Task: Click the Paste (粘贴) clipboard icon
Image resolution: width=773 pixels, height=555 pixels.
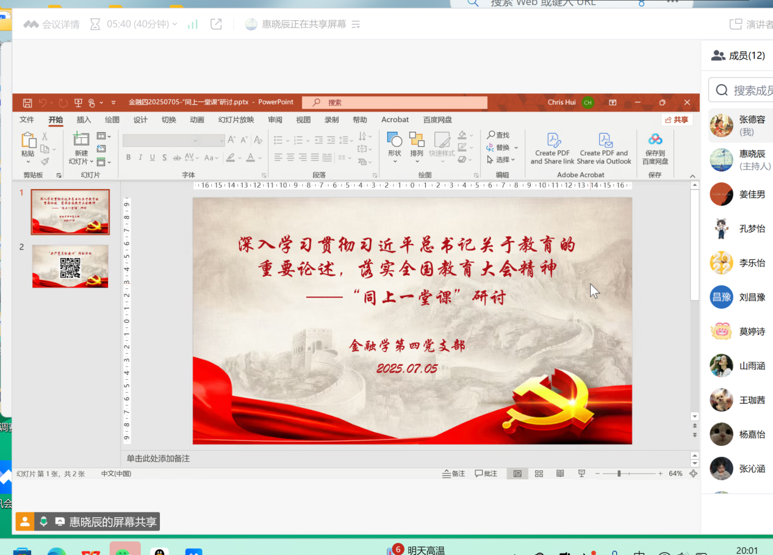Action: click(x=28, y=141)
